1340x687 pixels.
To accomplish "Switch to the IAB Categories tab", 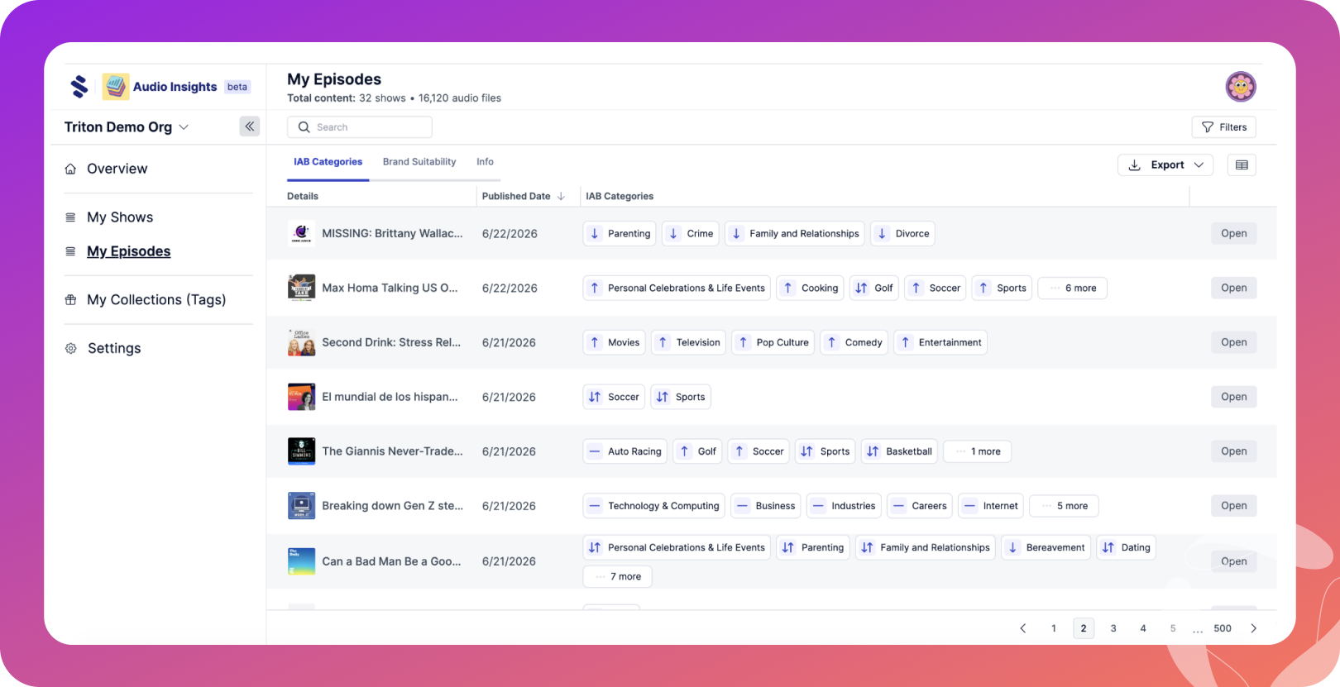I will click(x=328, y=162).
